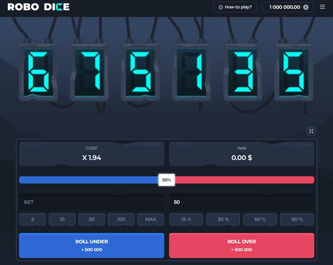This screenshot has width=333, height=265.
Task: Open the hamburger menu icon
Action: point(322,7)
